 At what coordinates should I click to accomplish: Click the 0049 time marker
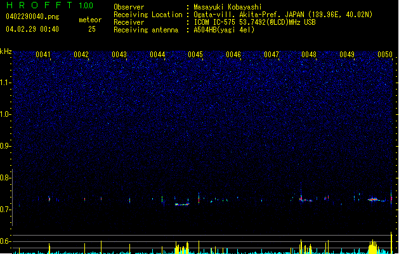coord(347,55)
